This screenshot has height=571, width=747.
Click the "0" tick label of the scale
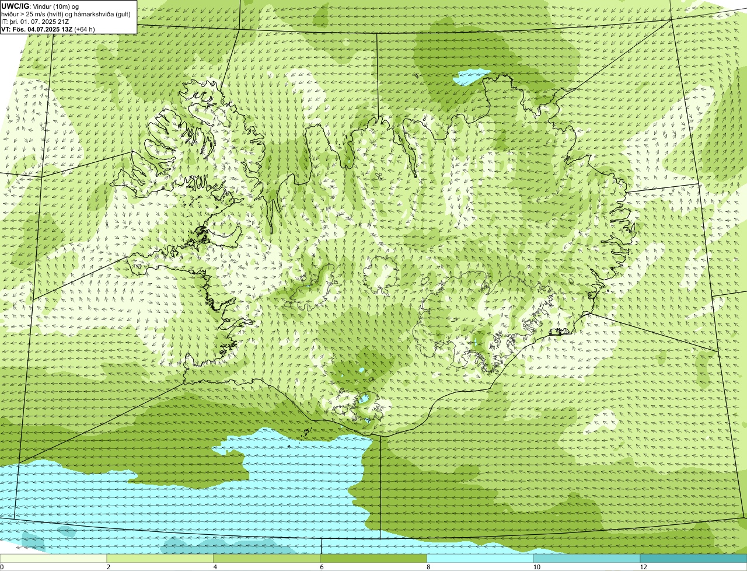pyautogui.click(x=2, y=567)
